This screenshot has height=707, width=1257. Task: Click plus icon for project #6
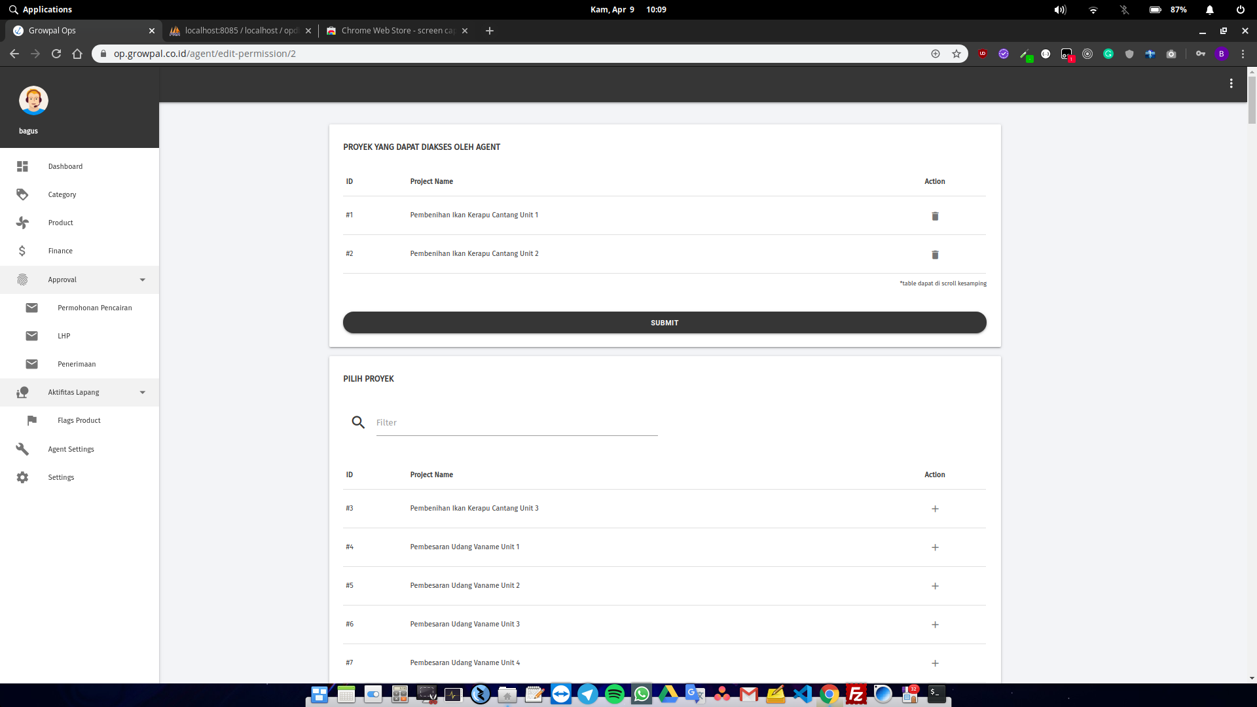pyautogui.click(x=935, y=625)
